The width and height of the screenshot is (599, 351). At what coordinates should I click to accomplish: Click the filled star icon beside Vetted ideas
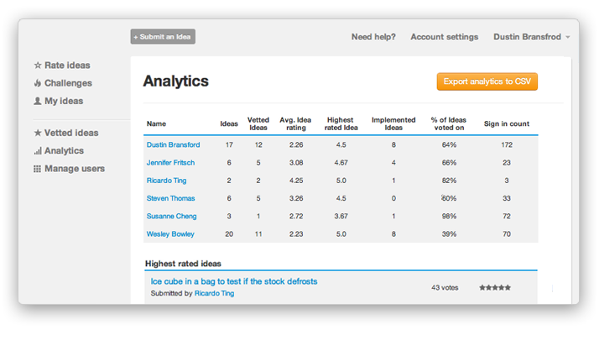click(x=38, y=133)
